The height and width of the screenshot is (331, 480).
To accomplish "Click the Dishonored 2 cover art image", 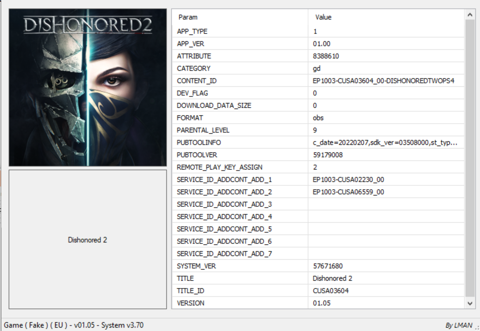I will [x=88, y=88].
